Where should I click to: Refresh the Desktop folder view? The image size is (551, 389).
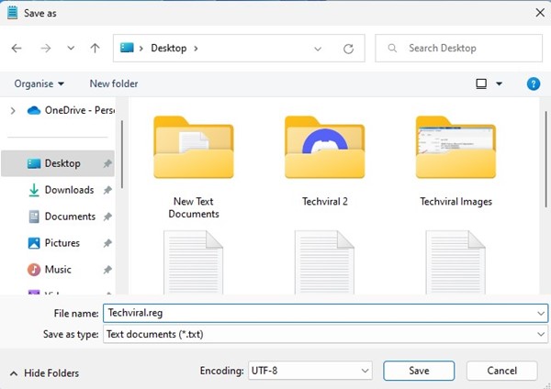(x=348, y=49)
